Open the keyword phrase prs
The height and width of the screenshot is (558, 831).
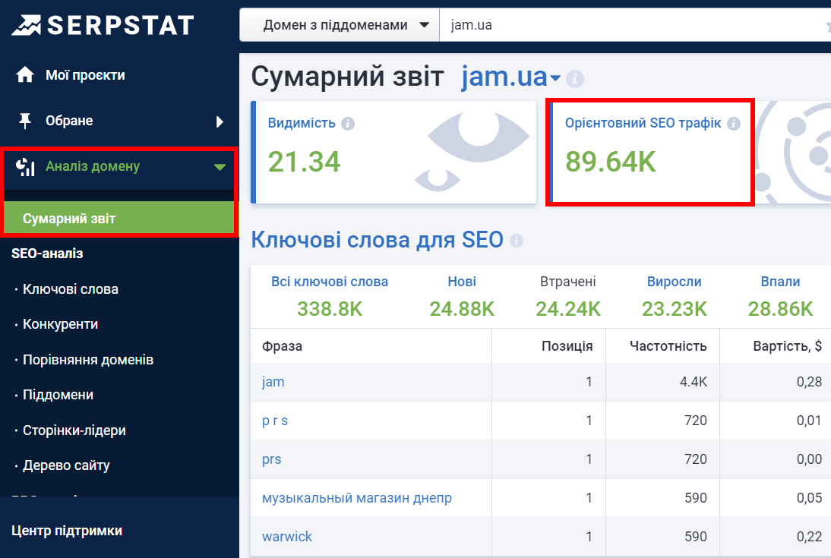(x=271, y=459)
